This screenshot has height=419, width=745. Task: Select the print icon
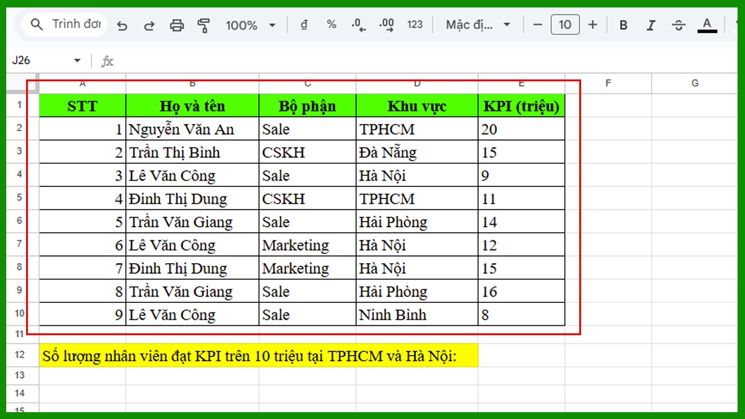(178, 25)
